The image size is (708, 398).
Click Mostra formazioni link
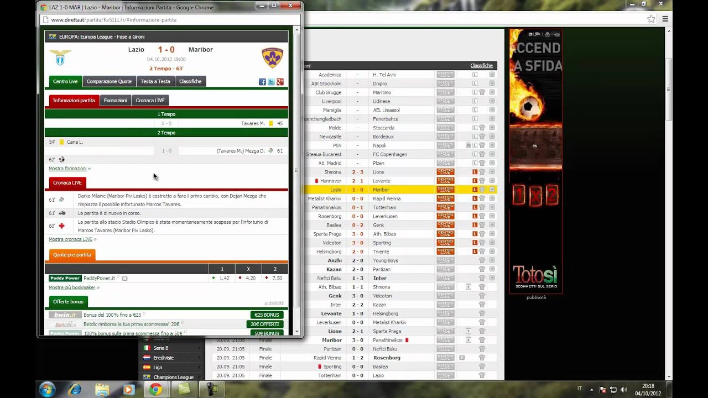tap(67, 169)
